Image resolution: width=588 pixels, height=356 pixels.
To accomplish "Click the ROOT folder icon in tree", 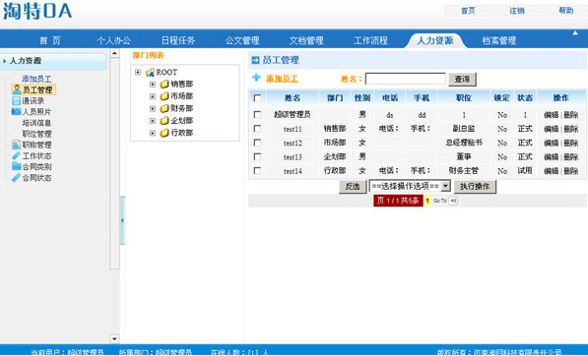I will point(150,72).
